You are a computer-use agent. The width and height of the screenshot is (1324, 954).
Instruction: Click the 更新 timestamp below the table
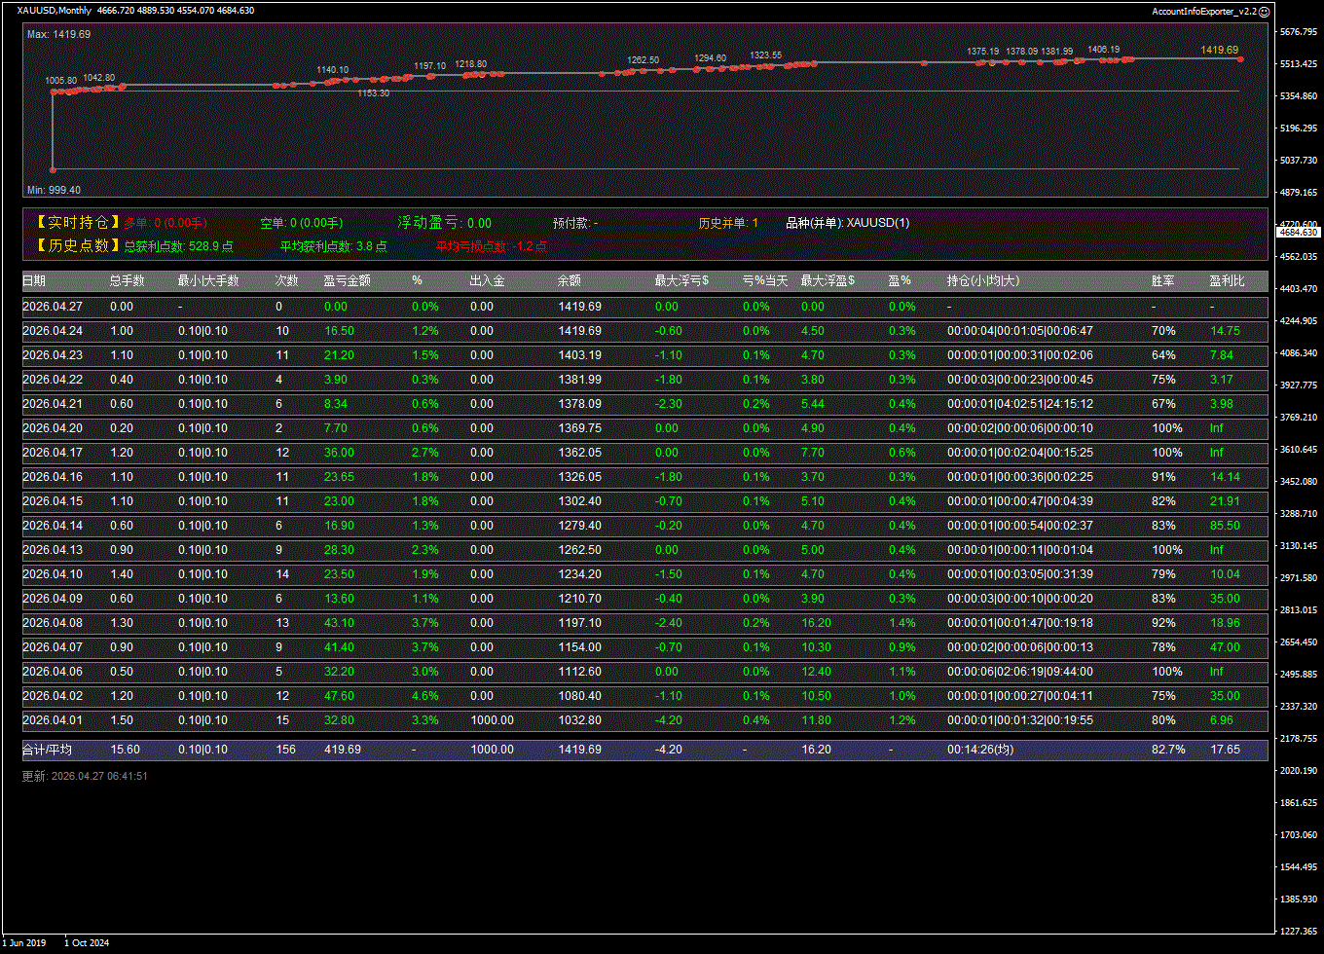click(85, 776)
